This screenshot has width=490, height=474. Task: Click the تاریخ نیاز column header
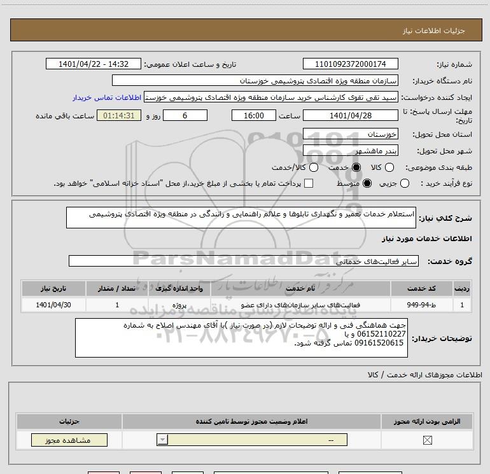click(53, 288)
